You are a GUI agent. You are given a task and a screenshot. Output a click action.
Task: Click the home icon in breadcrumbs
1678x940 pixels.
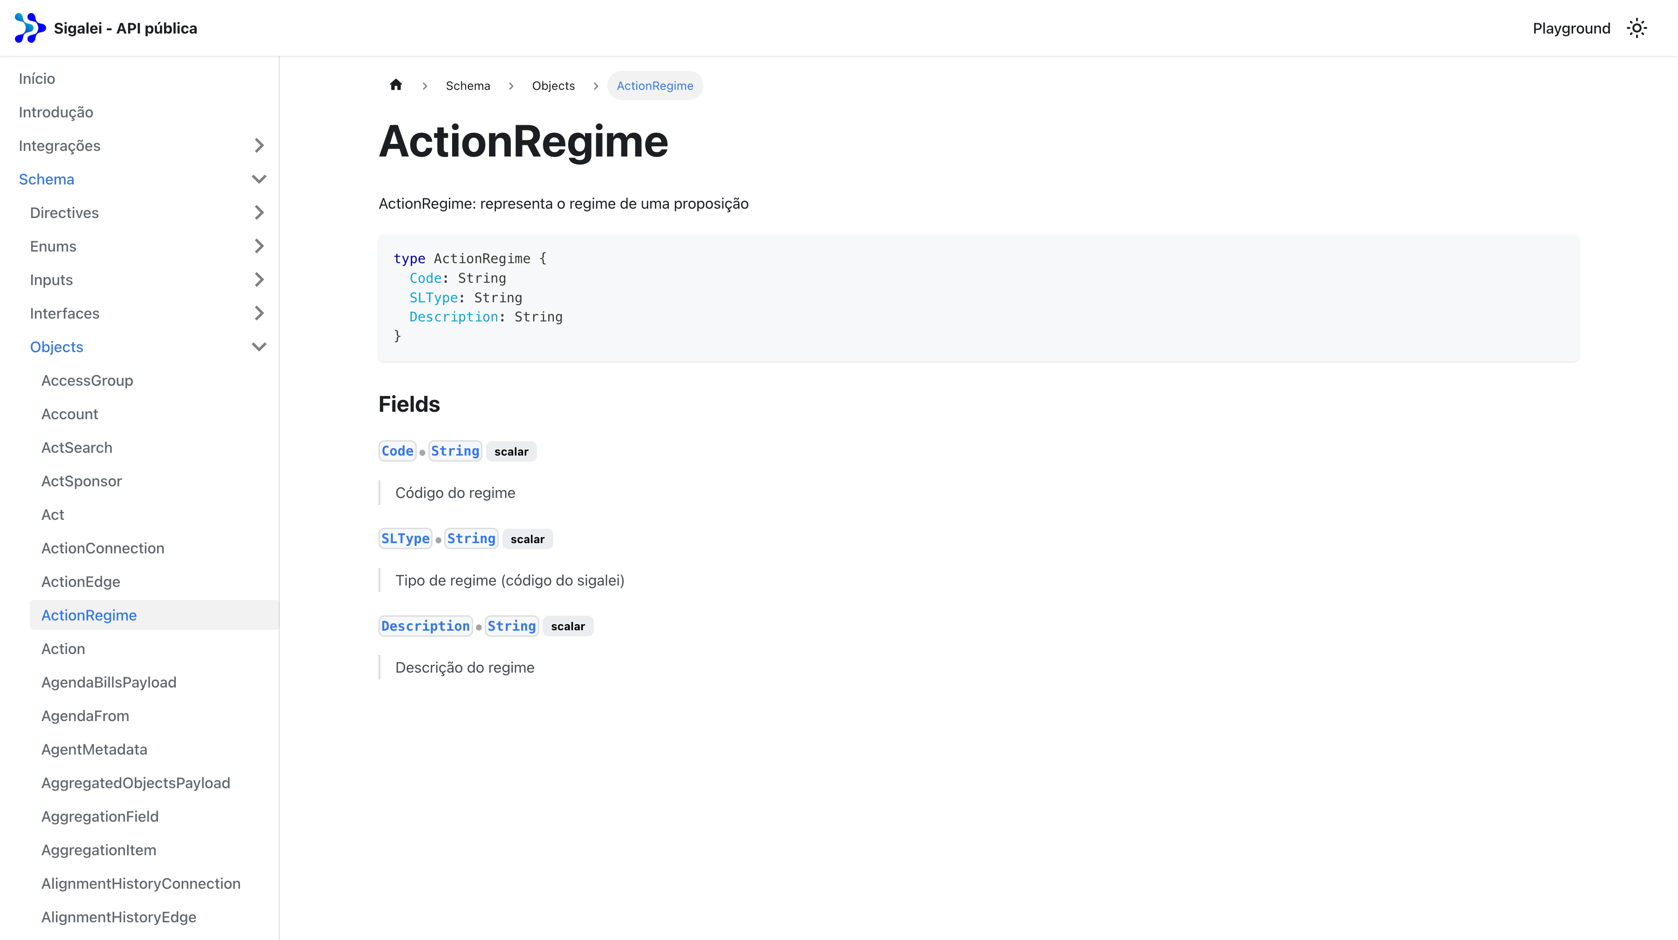(396, 85)
